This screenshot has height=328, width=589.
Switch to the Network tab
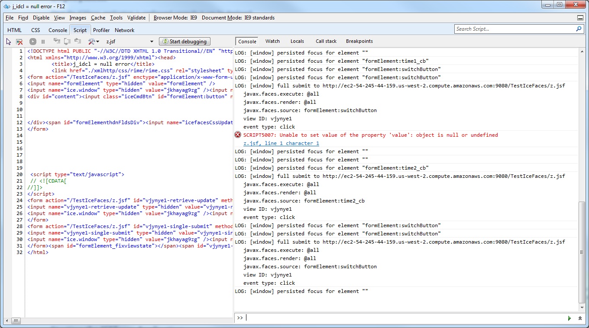click(124, 30)
